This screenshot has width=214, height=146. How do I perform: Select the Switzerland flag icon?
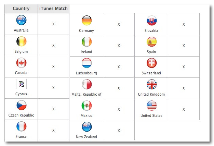152,63
